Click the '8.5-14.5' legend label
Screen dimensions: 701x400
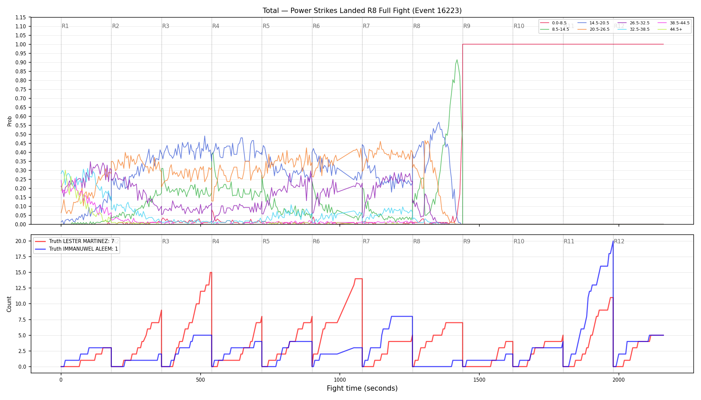[x=560, y=29]
